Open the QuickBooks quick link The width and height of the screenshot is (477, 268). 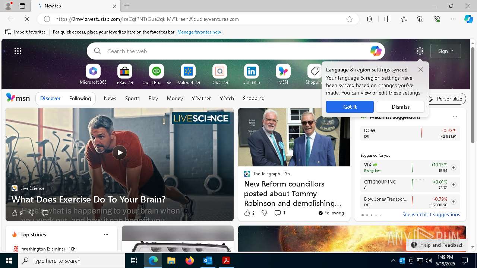[x=157, y=74]
